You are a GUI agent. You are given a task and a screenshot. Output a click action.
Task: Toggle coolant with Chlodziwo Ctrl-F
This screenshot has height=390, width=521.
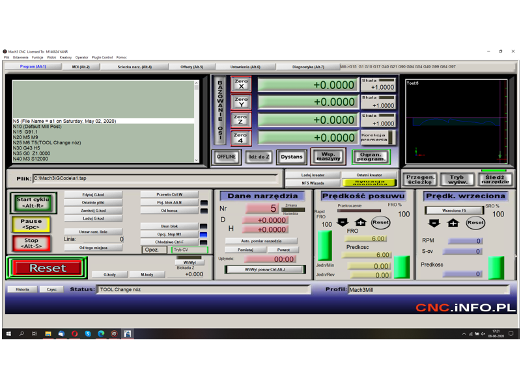(x=169, y=242)
